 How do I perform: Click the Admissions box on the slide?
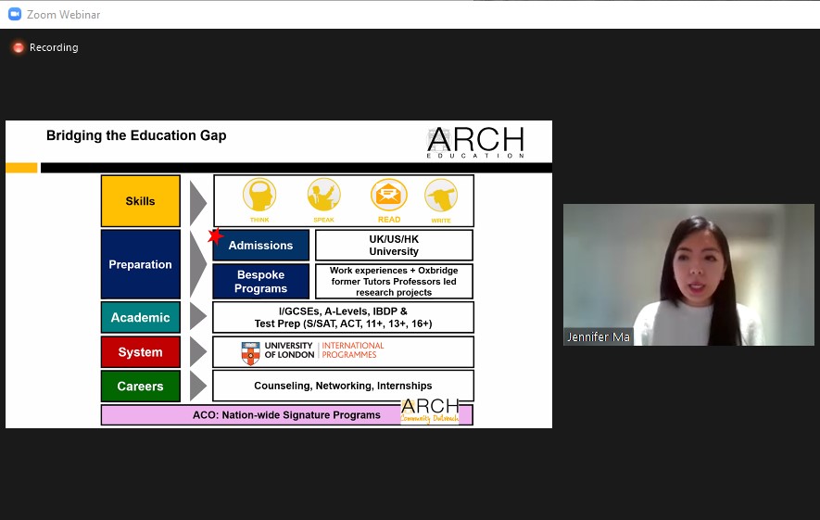261,245
